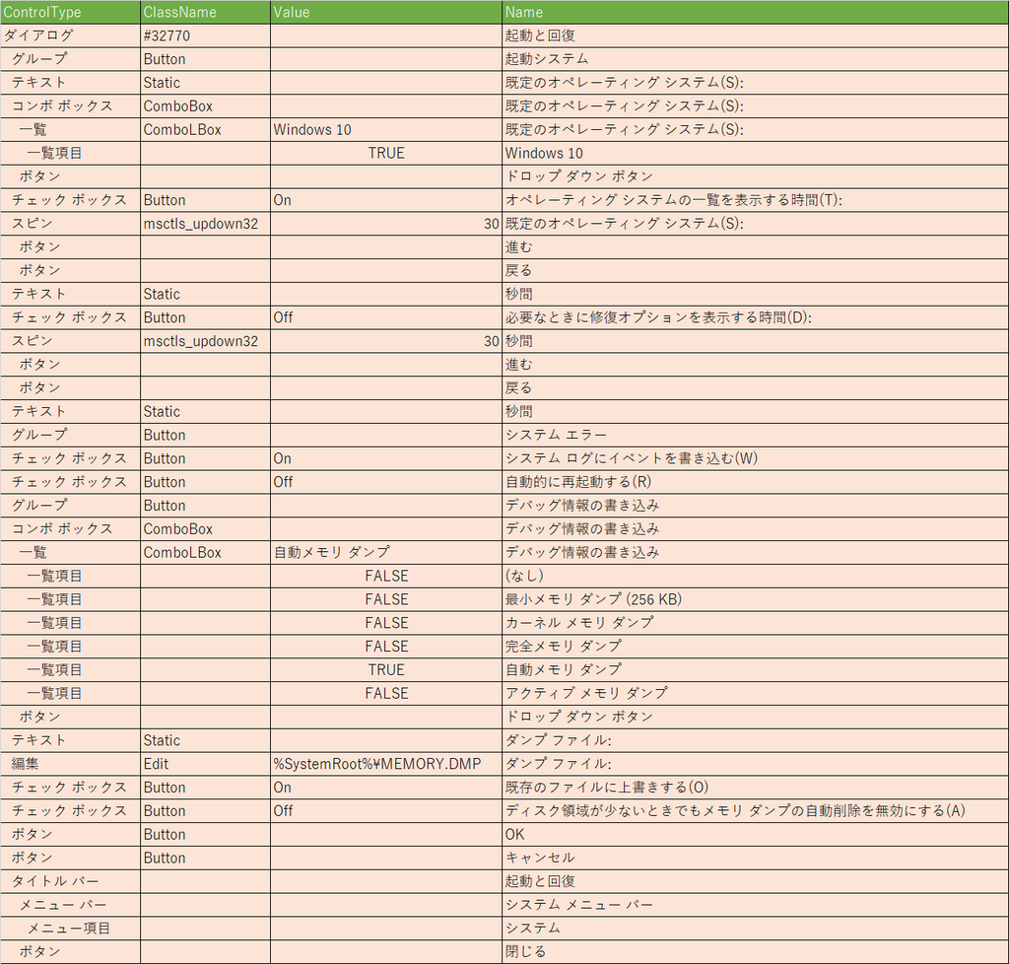
Task: Select Off value in ディスク領域が少ない row
Action: click(x=385, y=811)
